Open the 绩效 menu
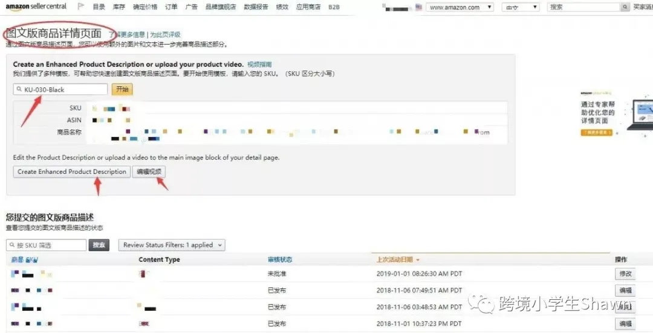This screenshot has width=653, height=333. point(282,7)
